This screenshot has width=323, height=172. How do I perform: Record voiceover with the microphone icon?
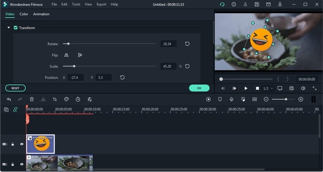pyautogui.click(x=231, y=99)
